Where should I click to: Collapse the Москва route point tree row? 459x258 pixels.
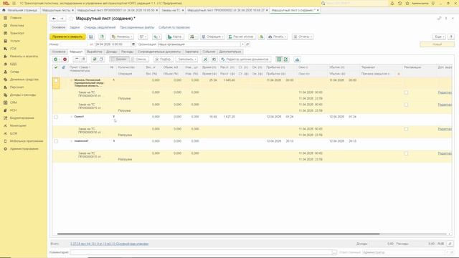[x=72, y=80]
